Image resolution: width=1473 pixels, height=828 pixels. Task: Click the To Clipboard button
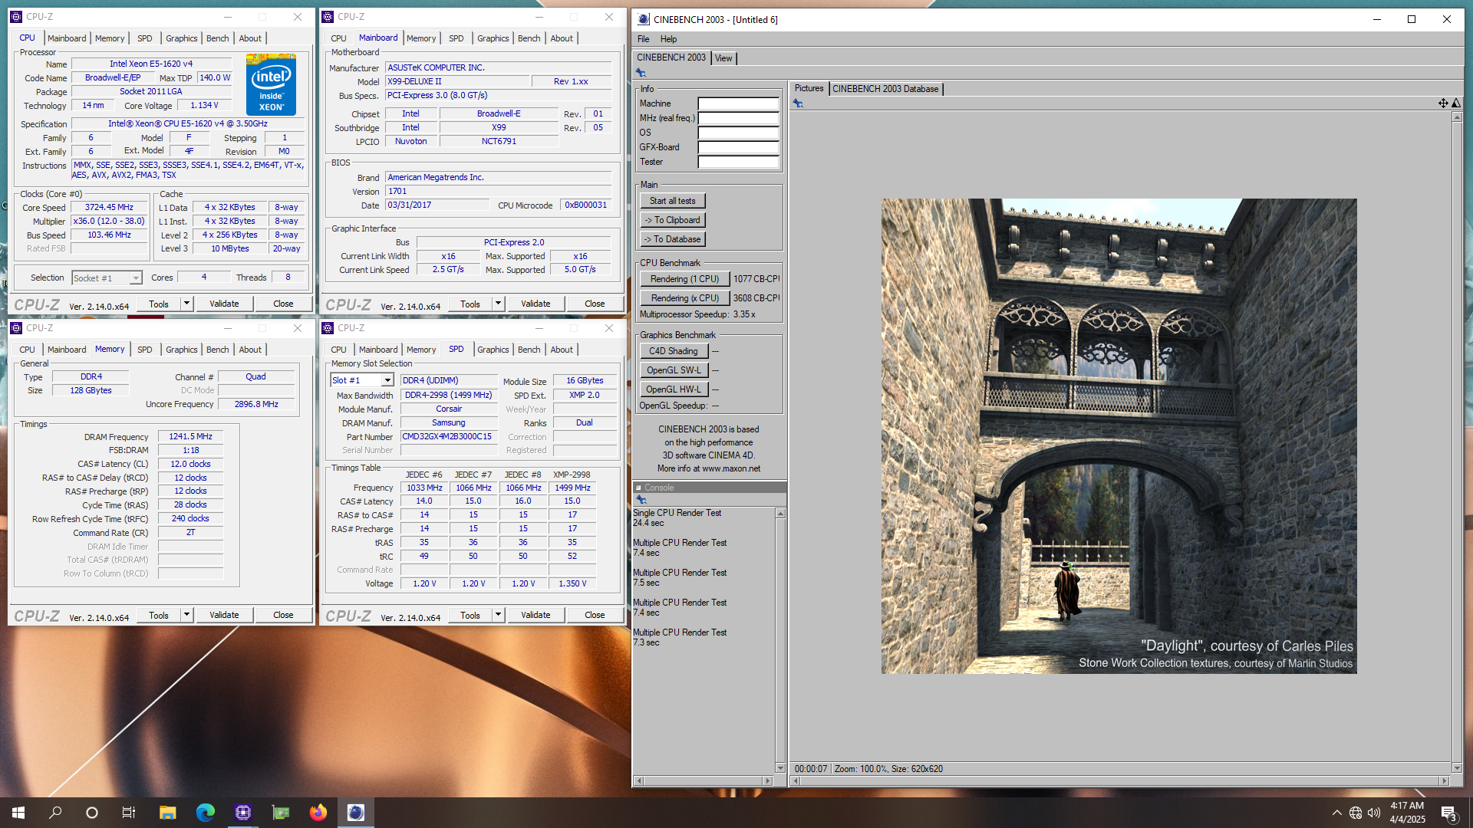(x=672, y=220)
